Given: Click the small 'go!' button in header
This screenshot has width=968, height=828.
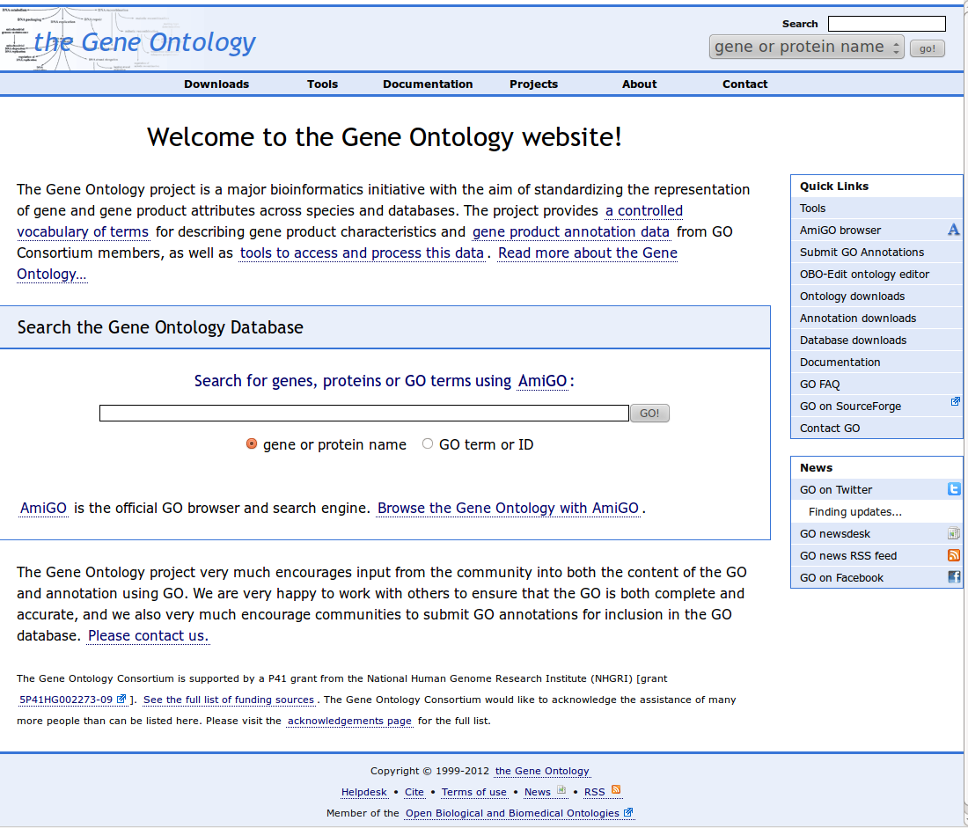Looking at the screenshot, I should 928,48.
